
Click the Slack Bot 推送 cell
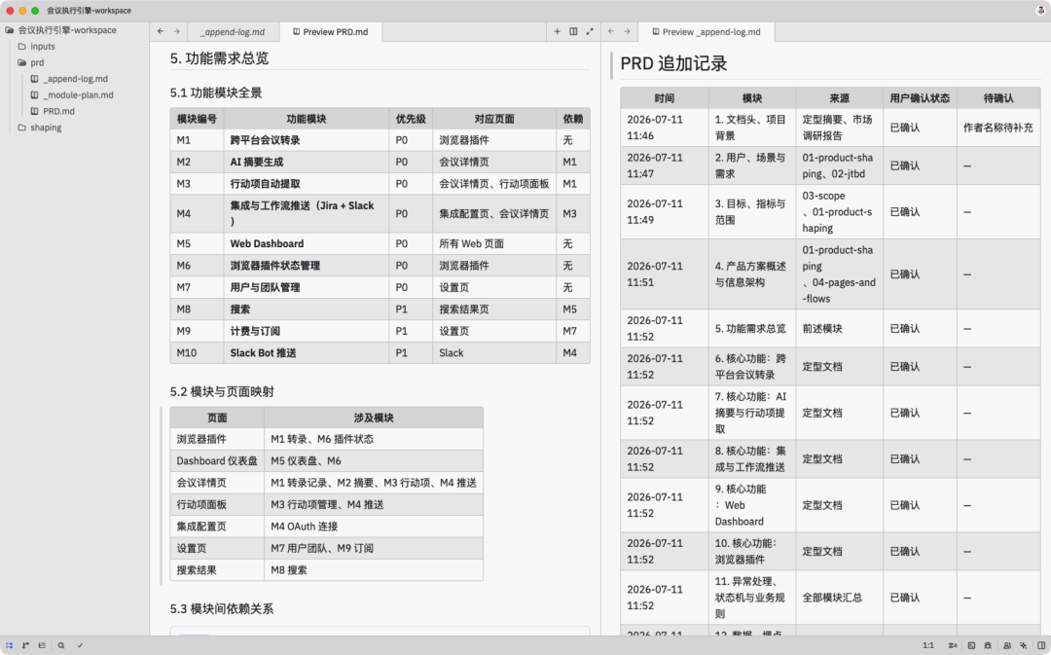click(307, 352)
